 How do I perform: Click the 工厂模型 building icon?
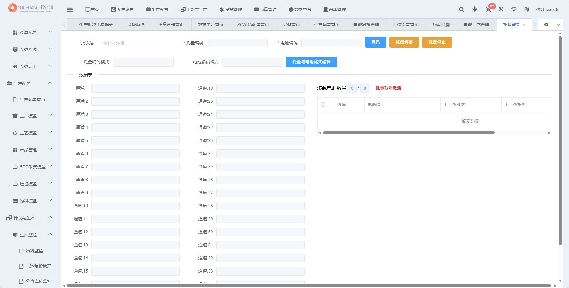coord(15,116)
